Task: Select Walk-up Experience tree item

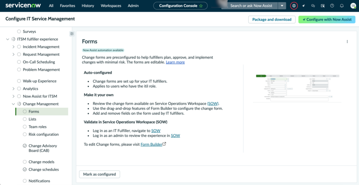Action: [x=39, y=81]
